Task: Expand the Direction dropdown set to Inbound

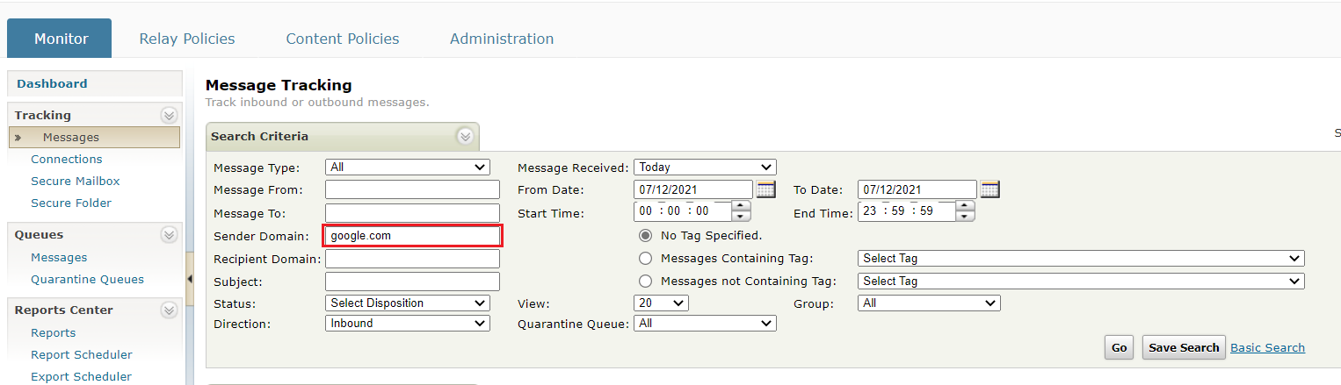Action: [x=408, y=324]
